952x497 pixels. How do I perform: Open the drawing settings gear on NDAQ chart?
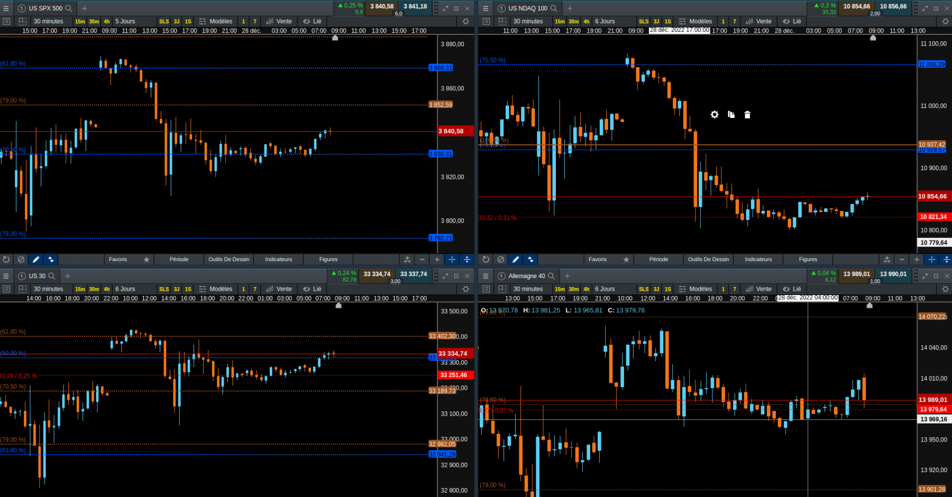click(x=715, y=115)
